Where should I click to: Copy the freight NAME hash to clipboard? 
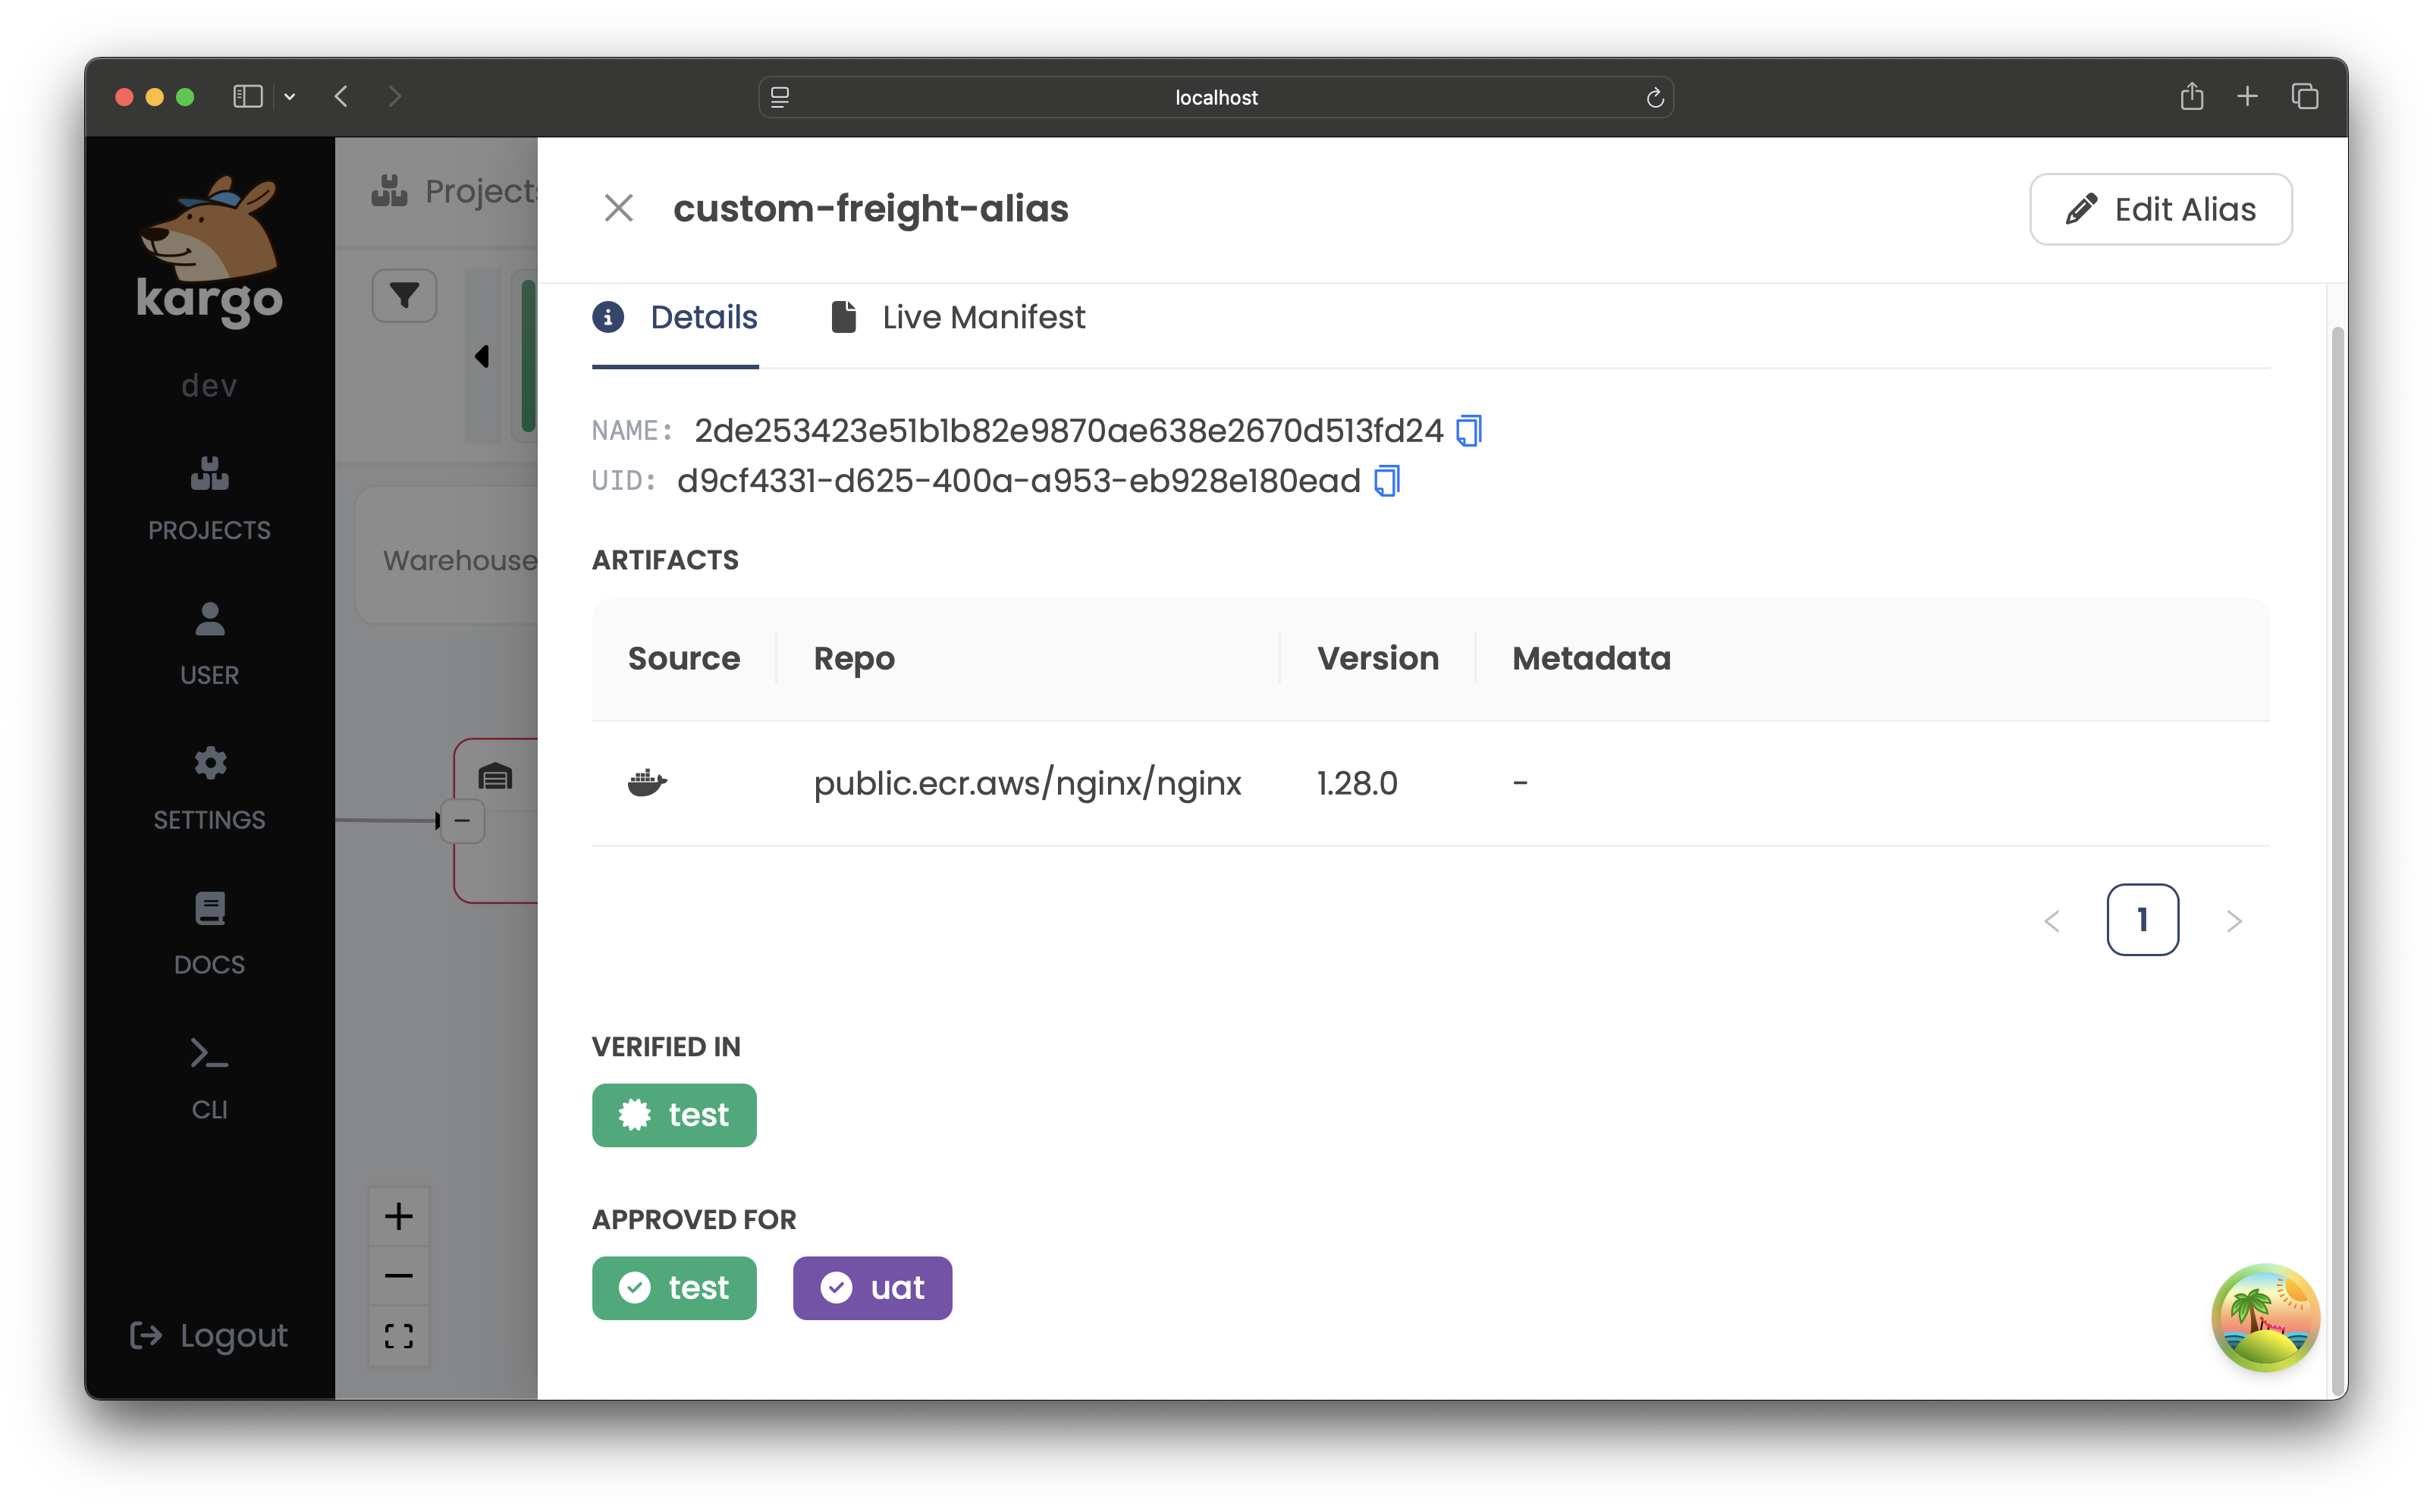pyautogui.click(x=1468, y=431)
